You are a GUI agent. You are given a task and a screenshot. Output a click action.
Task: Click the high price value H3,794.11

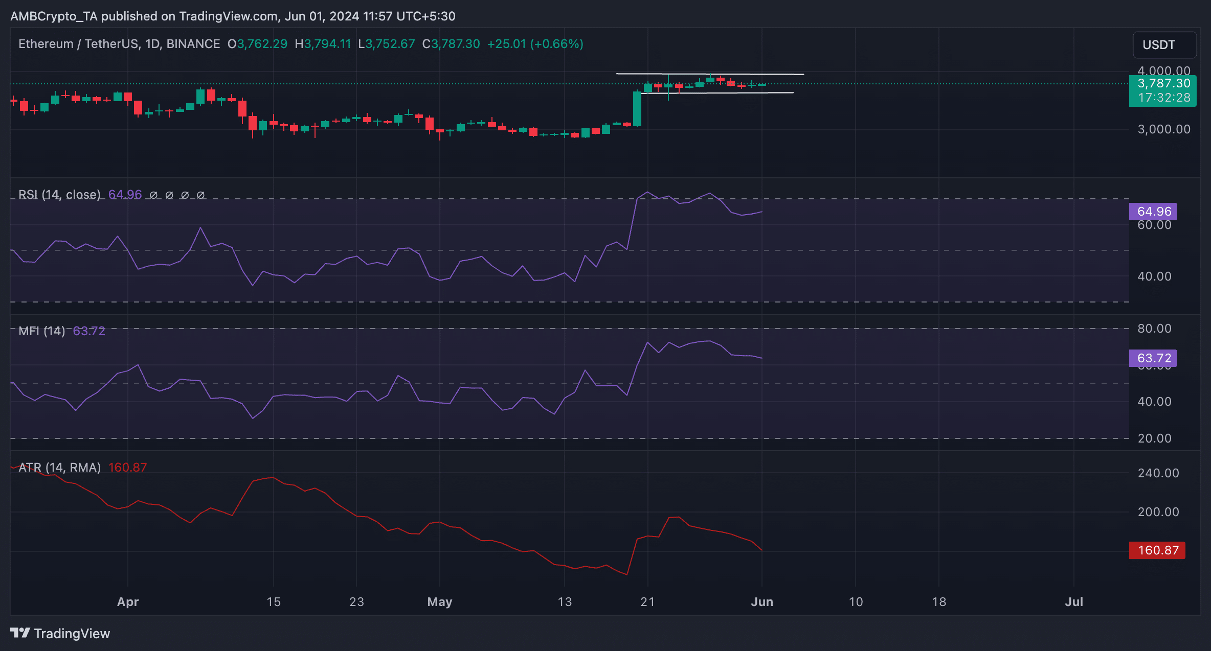(x=323, y=44)
